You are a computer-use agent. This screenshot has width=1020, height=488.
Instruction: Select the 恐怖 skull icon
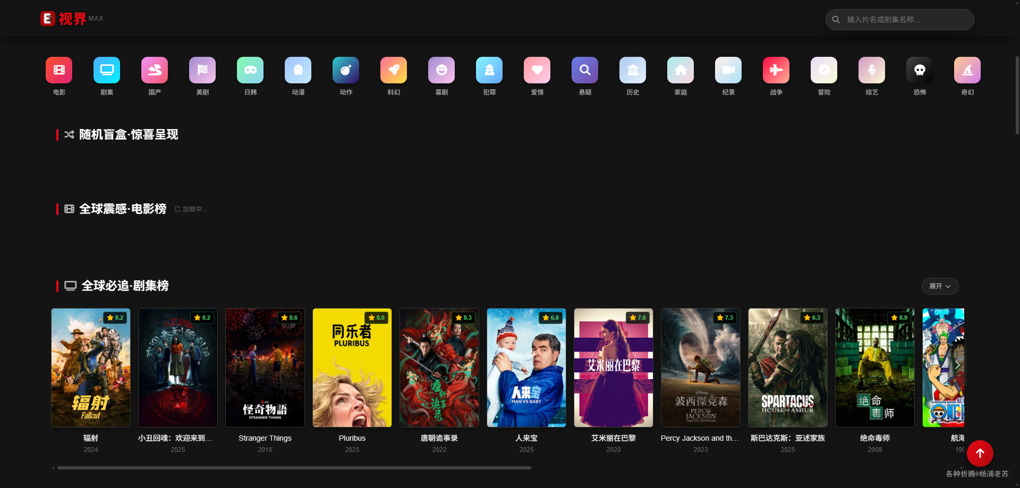point(920,70)
